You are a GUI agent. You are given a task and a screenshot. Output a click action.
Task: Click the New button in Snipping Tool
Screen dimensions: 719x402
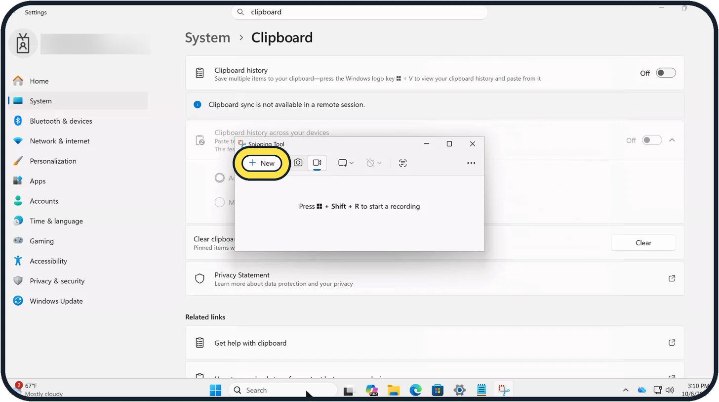(262, 163)
